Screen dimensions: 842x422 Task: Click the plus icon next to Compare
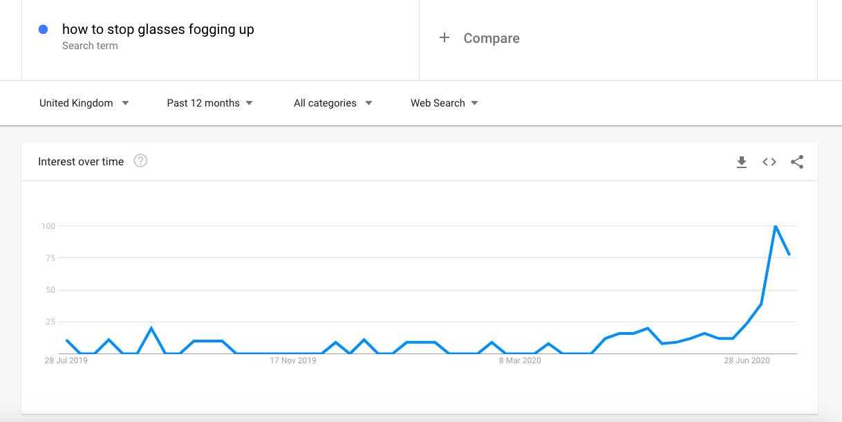pyautogui.click(x=445, y=38)
